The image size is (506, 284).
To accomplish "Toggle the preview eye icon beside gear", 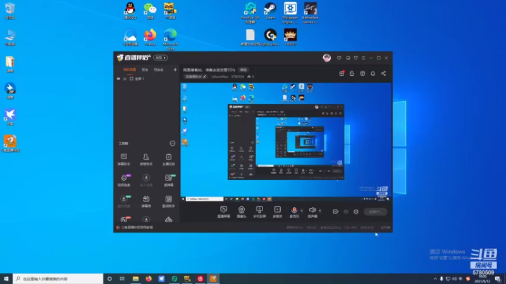I will (345, 212).
